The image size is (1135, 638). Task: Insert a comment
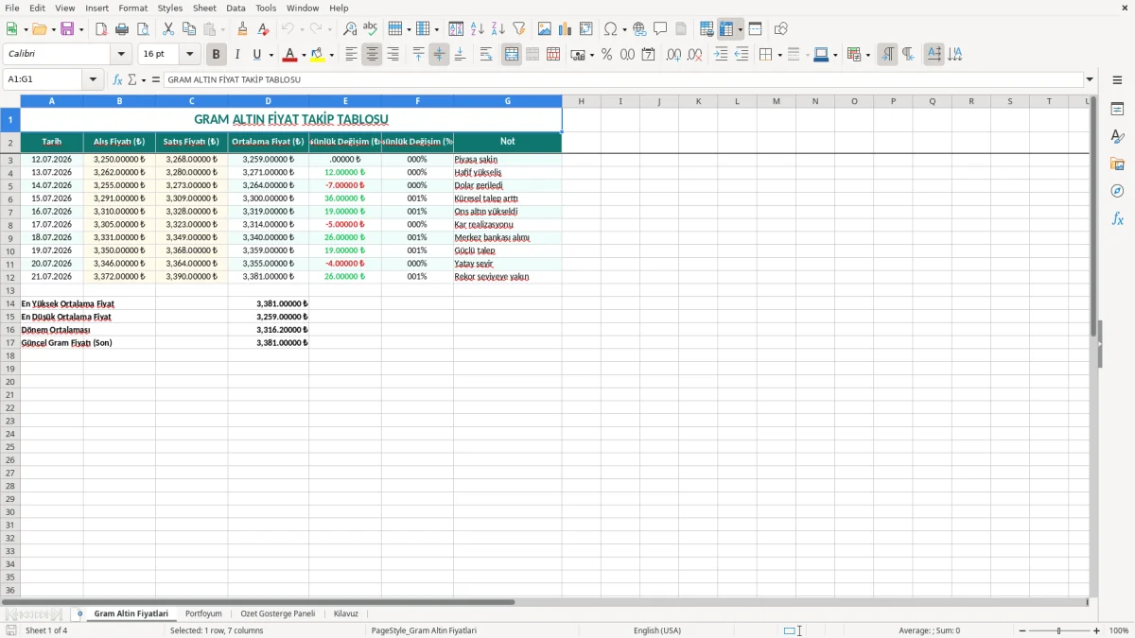click(x=660, y=29)
